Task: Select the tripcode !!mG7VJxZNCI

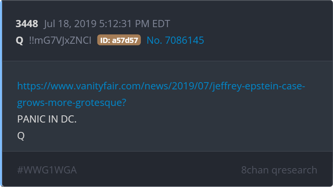Action: click(60, 40)
